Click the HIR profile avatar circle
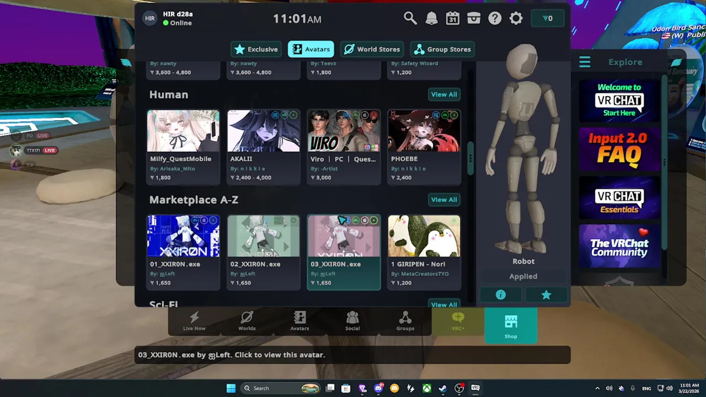This screenshot has width=706, height=397. pyautogui.click(x=150, y=18)
